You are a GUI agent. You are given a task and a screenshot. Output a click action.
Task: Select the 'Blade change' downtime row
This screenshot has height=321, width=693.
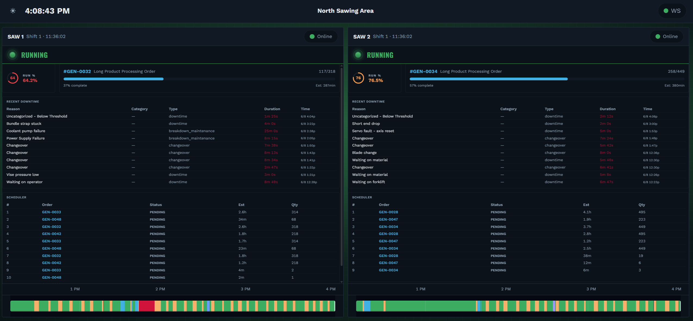[x=518, y=153]
